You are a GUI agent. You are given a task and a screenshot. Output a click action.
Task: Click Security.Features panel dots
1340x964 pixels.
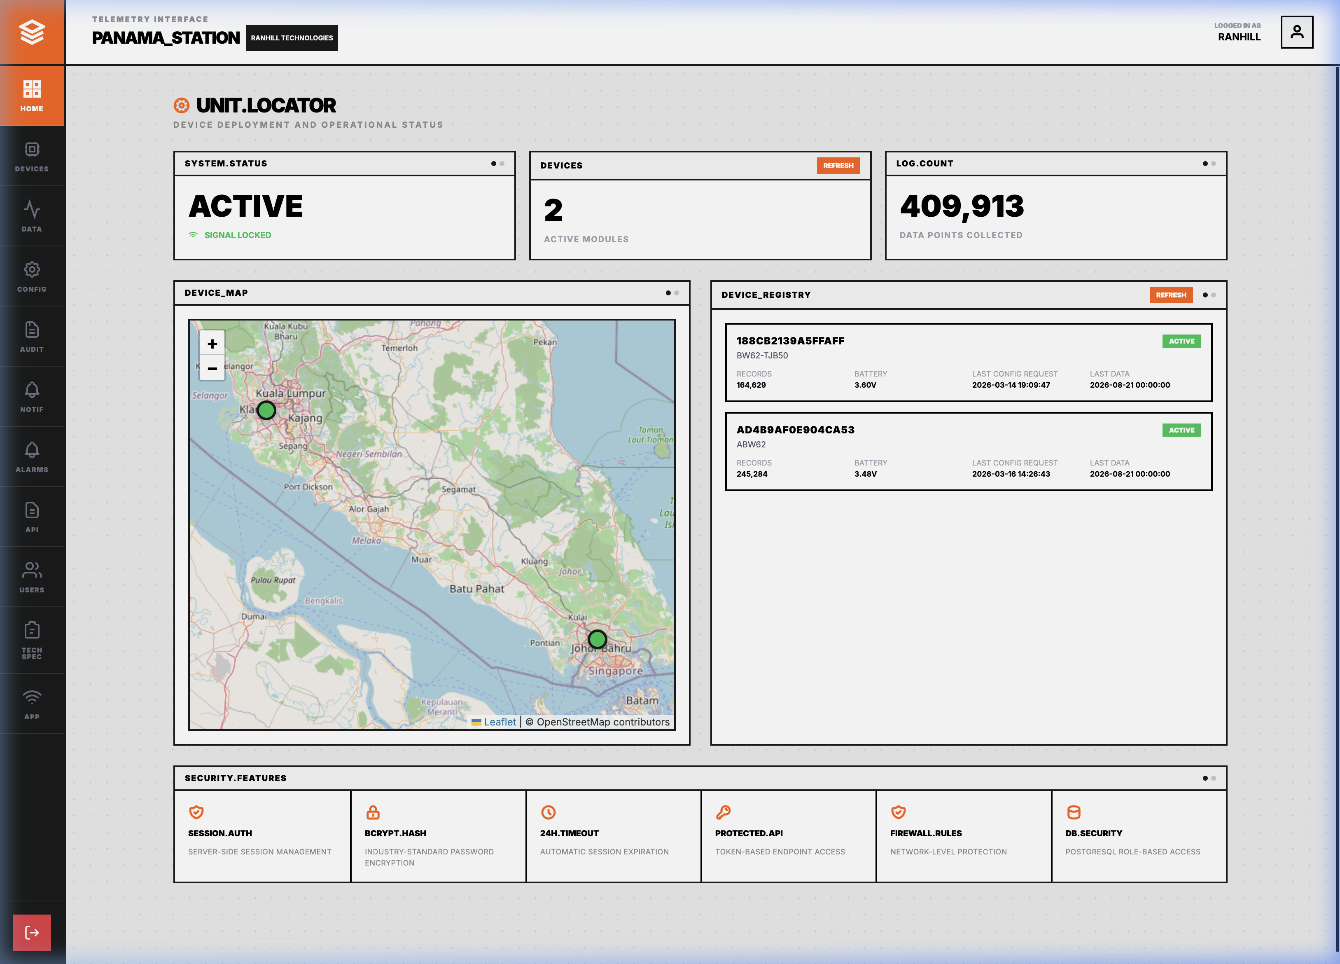pos(1209,778)
